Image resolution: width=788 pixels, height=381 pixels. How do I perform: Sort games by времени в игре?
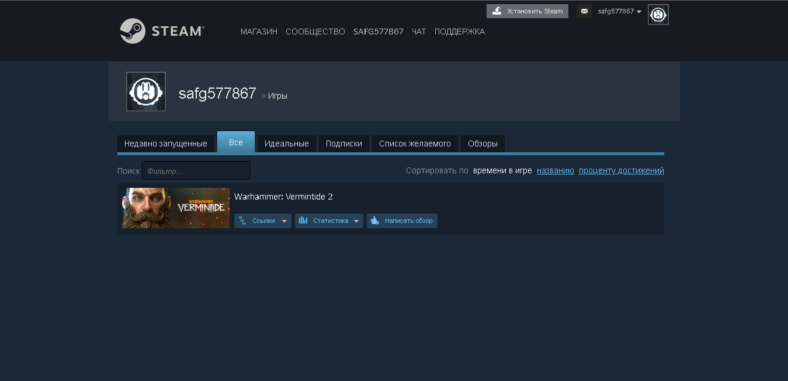click(x=502, y=171)
